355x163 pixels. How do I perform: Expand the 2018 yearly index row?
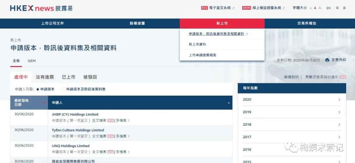pyautogui.click(x=292, y=125)
